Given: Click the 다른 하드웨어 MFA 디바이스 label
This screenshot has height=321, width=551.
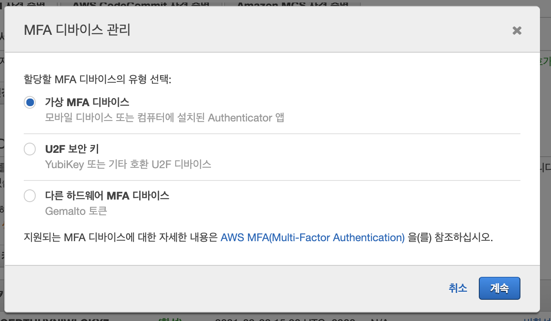Looking at the screenshot, I should tap(107, 195).
